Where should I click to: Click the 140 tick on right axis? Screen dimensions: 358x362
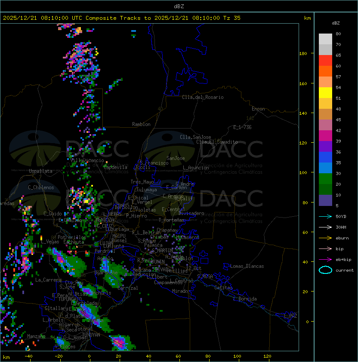(x=303, y=113)
